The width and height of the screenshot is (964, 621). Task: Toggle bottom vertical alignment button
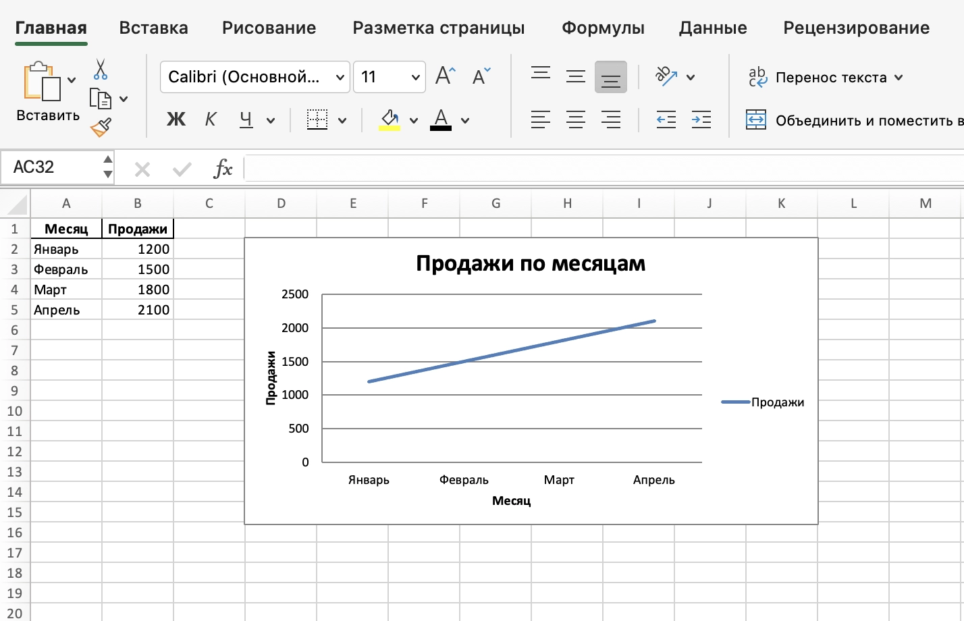click(x=611, y=77)
